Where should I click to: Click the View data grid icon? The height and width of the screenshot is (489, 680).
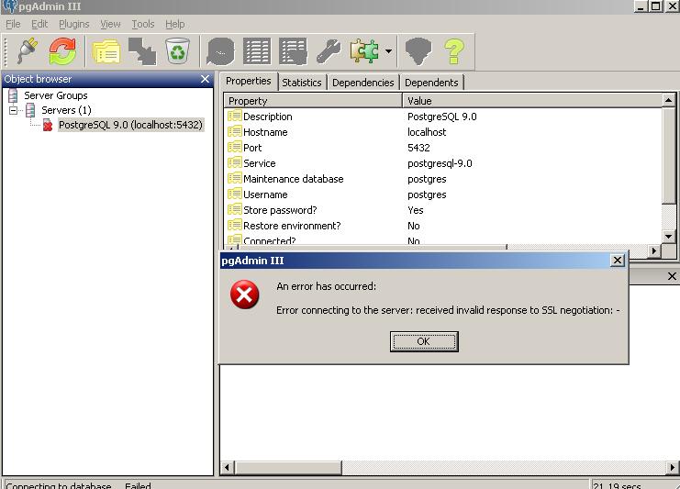257,51
